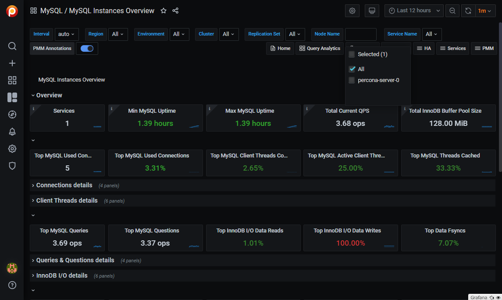Open the Interval auto dropdown

click(x=67, y=34)
